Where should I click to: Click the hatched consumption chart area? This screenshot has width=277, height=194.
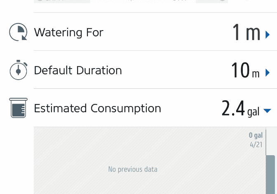pos(150,161)
